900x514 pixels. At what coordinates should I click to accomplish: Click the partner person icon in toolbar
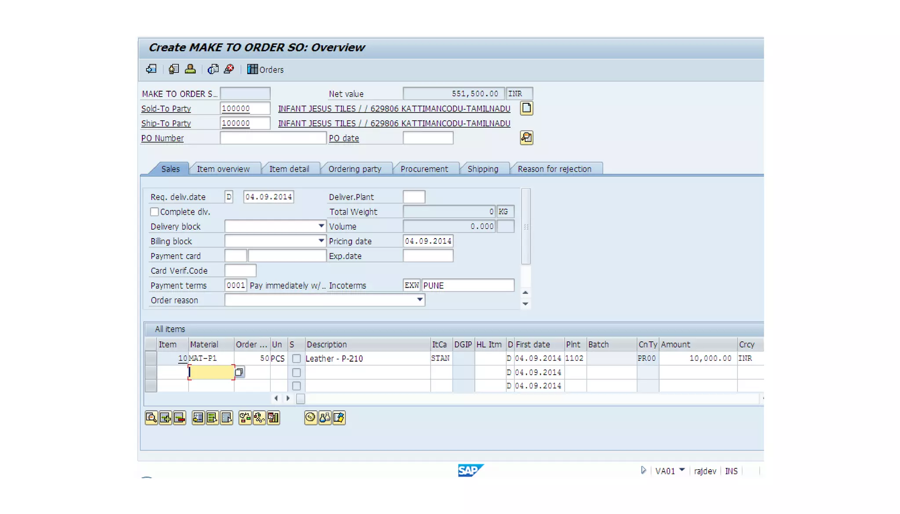pos(190,69)
